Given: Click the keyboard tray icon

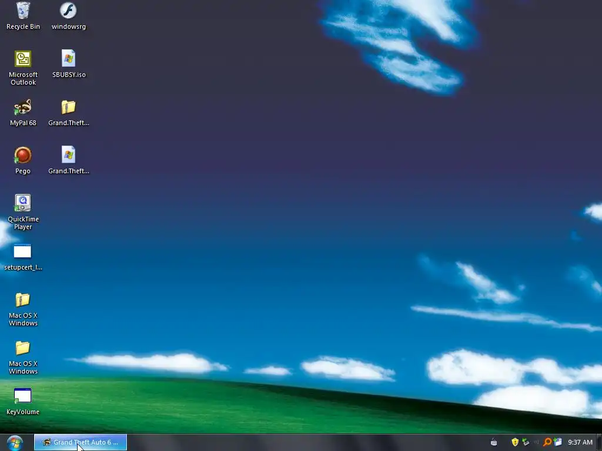Looking at the screenshot, I should (494, 442).
